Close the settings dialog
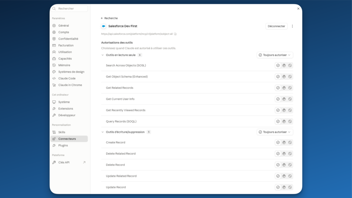Screen dimensions: 352x198 298,9
